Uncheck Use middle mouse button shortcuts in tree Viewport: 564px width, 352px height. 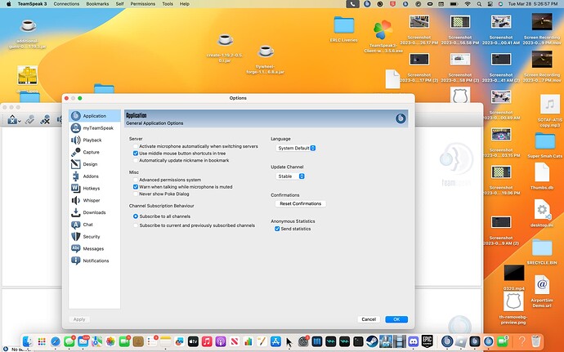(x=136, y=154)
